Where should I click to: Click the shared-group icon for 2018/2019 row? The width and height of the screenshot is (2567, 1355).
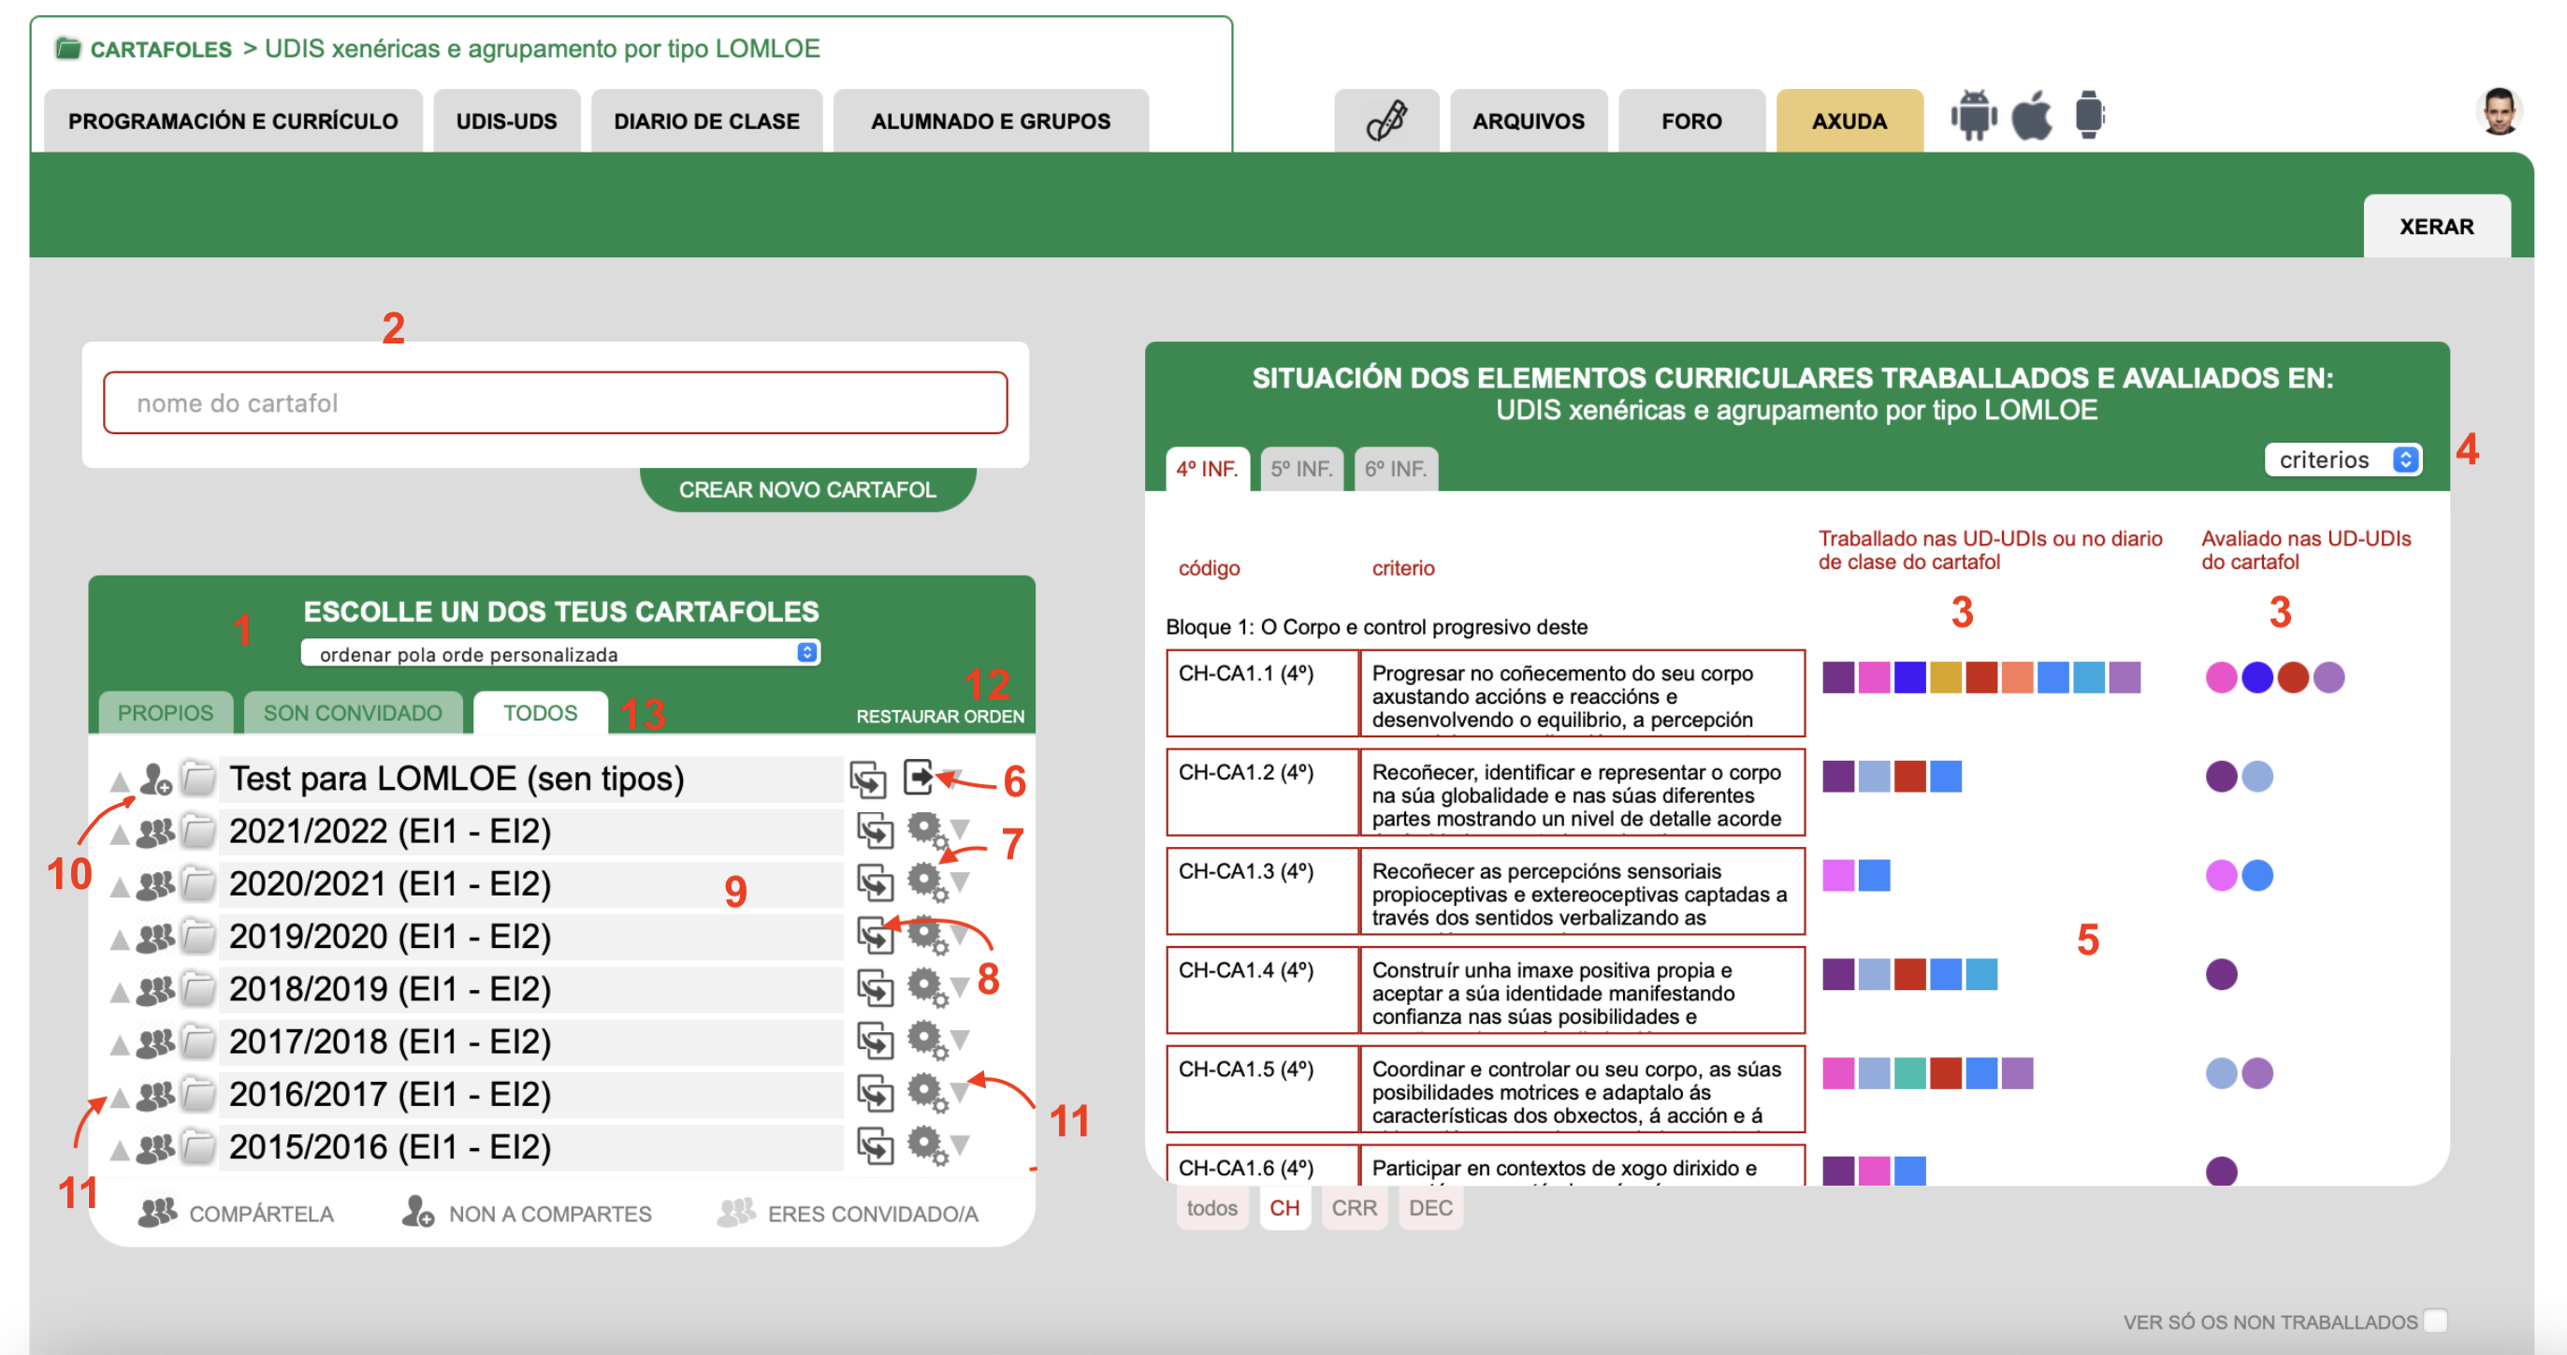(x=155, y=989)
